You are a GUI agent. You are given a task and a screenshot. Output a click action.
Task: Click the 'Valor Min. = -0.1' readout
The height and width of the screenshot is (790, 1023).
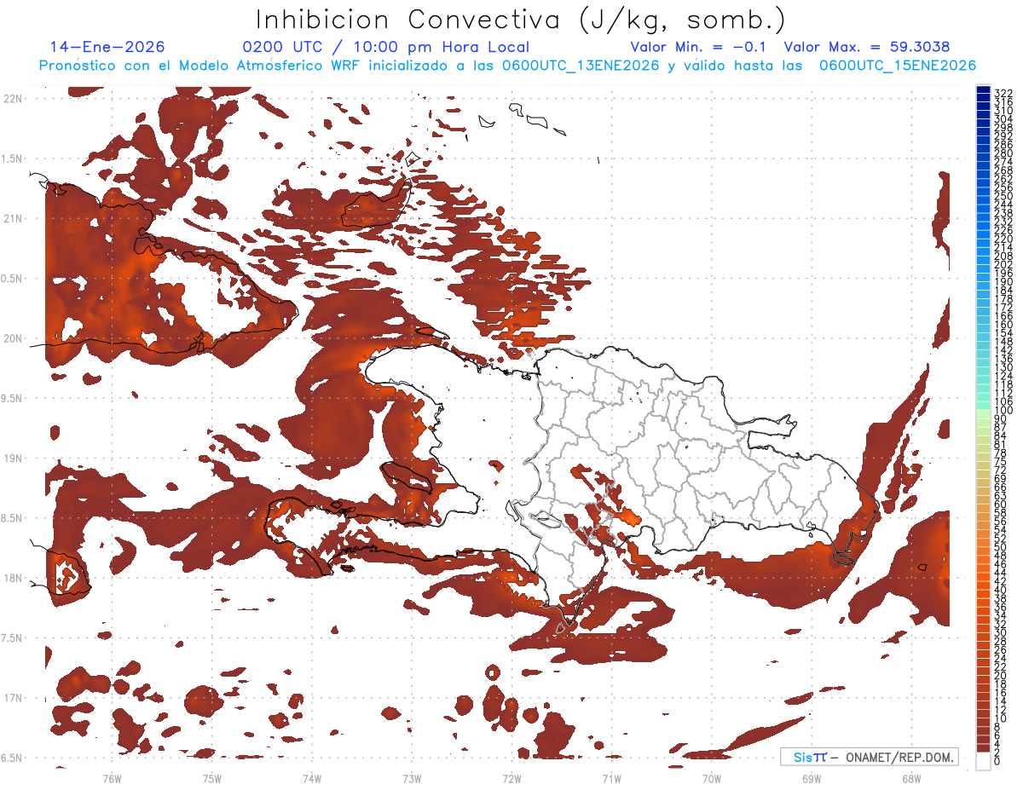(x=698, y=47)
